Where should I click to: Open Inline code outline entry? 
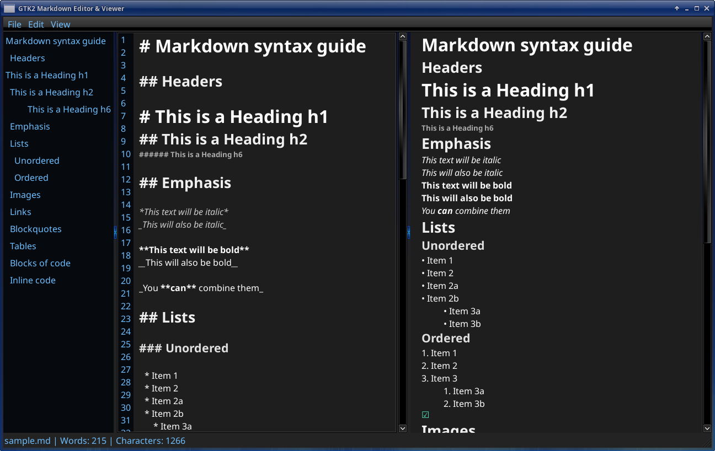click(x=33, y=280)
